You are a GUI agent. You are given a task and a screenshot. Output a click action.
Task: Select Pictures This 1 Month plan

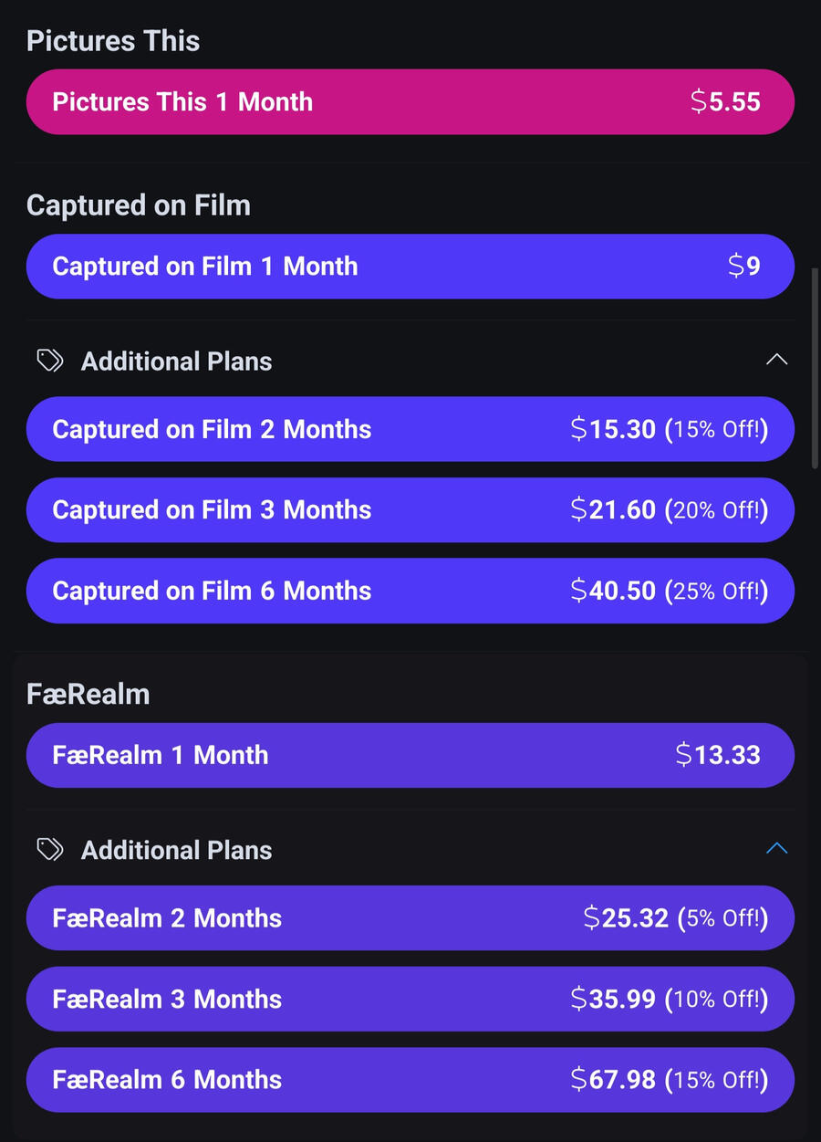pos(410,102)
